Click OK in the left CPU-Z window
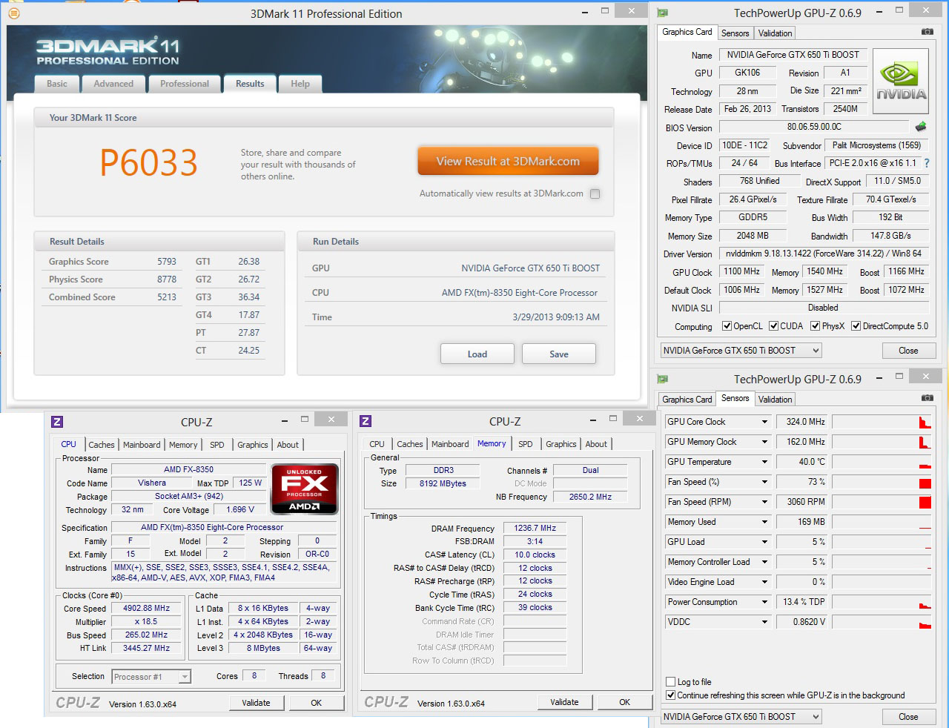949x728 pixels. (x=317, y=703)
